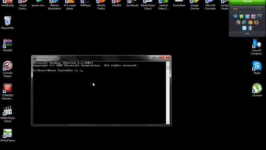Click the Comodo Dragon icon in the widget
Screen dimensions: 266x150
point(238,22)
